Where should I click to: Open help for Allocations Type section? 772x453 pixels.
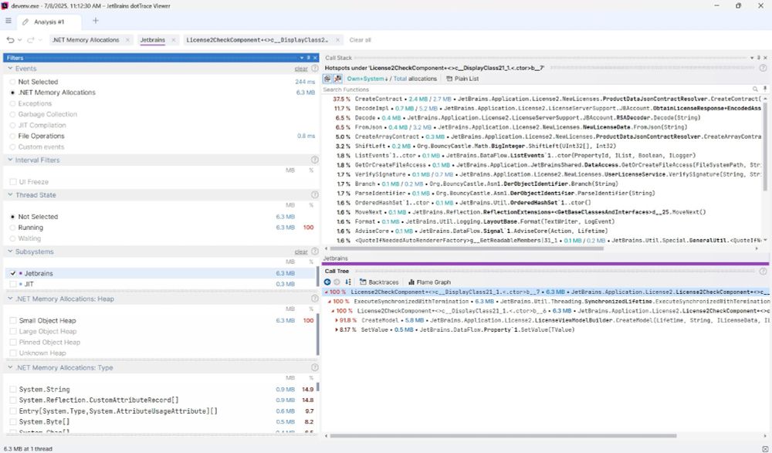click(315, 368)
